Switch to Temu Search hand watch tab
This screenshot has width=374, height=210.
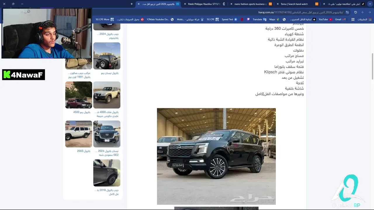[x=298, y=4]
